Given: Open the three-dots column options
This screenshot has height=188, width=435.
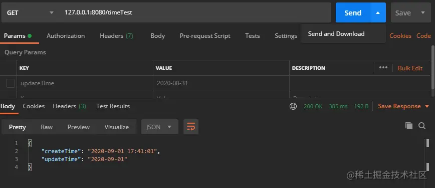Looking at the screenshot, I should click(383, 68).
